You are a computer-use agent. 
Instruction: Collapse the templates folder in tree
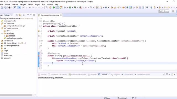tap(2, 33)
